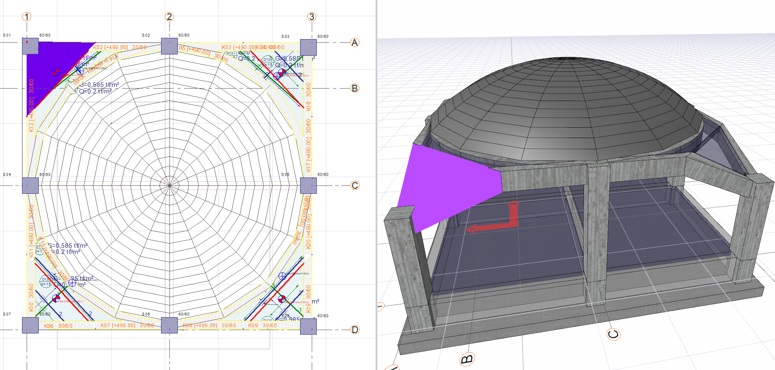
Task: Click the S02 column name text
Action: 146,35
